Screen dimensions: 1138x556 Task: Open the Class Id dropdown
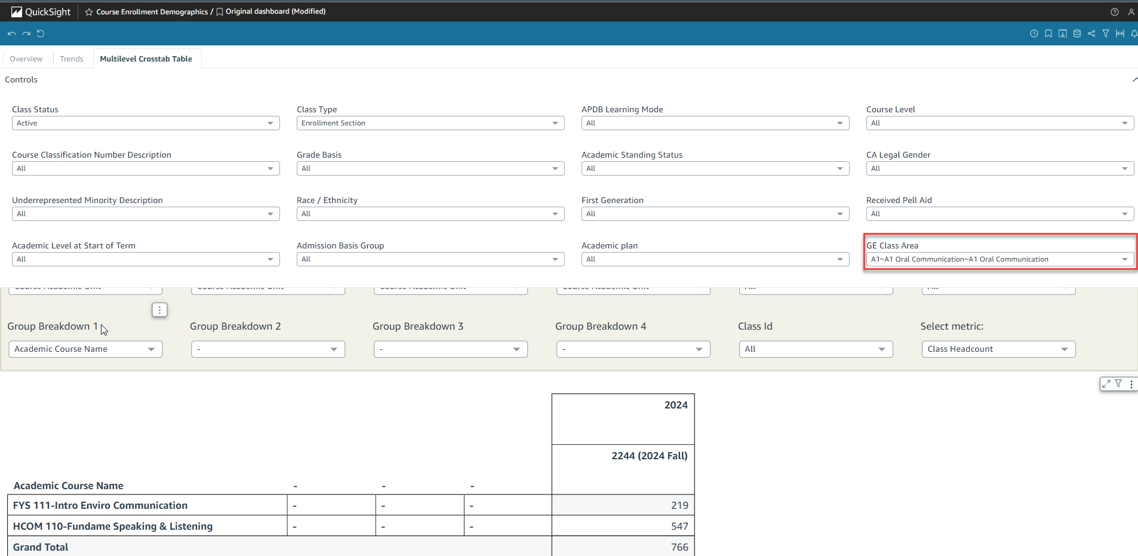click(816, 349)
